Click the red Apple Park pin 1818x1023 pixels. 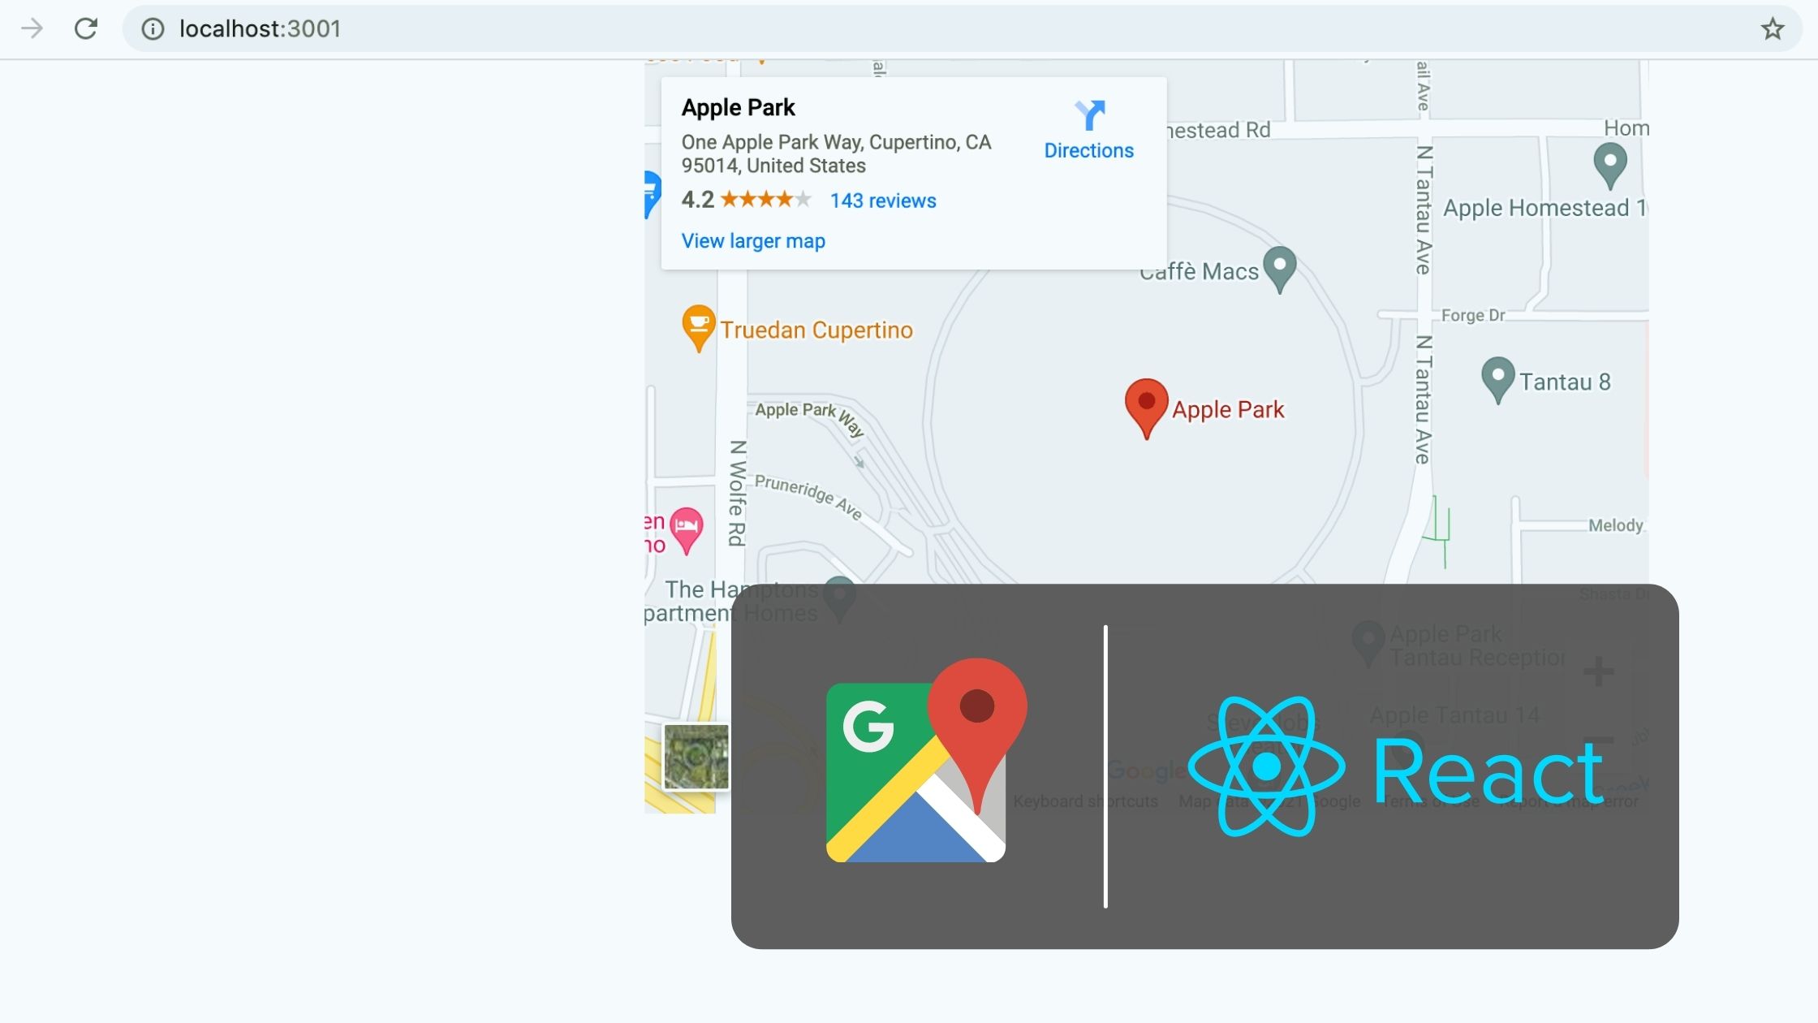(x=1146, y=404)
